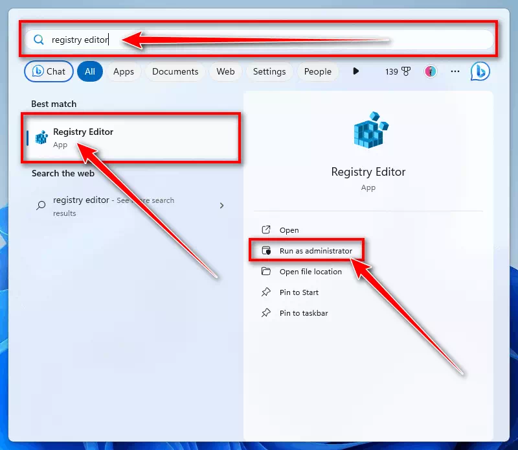Show more filter tabs with play arrow
Viewport: 518px width, 450px height.
[x=355, y=71]
